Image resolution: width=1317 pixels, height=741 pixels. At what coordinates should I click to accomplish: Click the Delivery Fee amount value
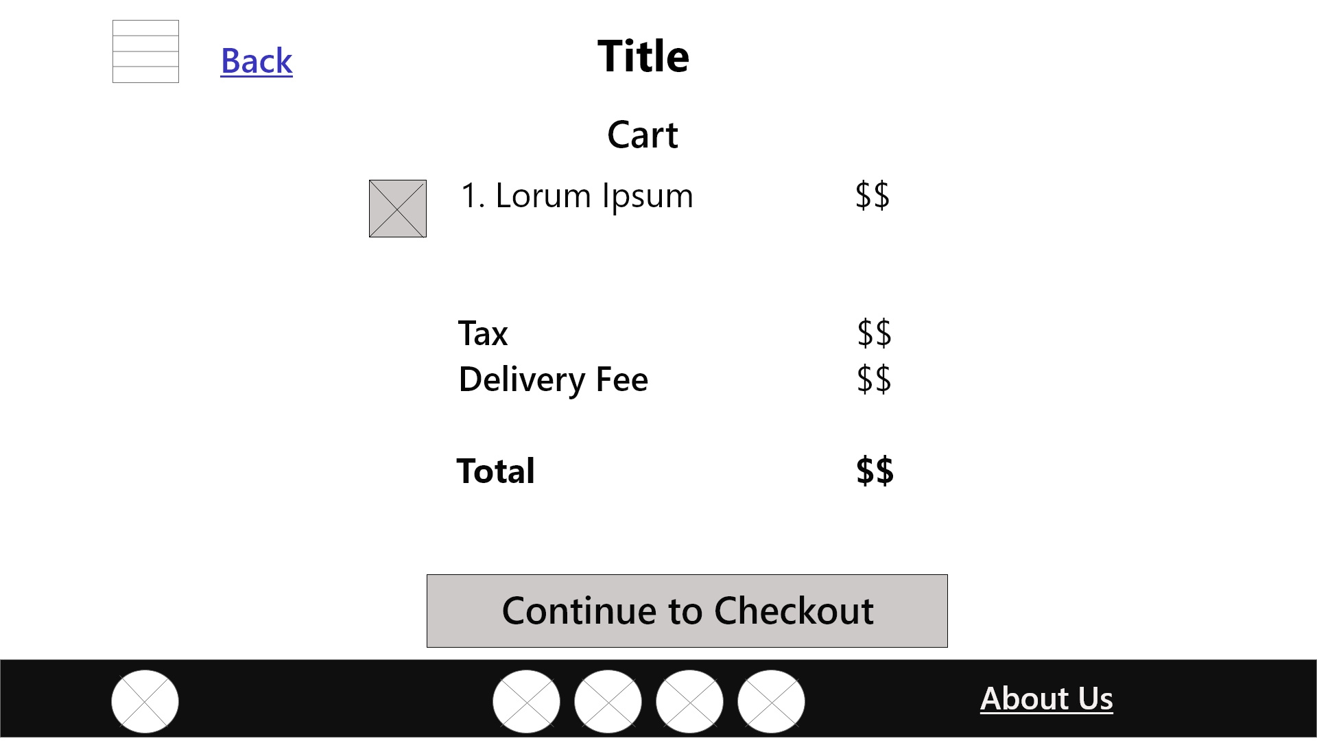point(874,379)
